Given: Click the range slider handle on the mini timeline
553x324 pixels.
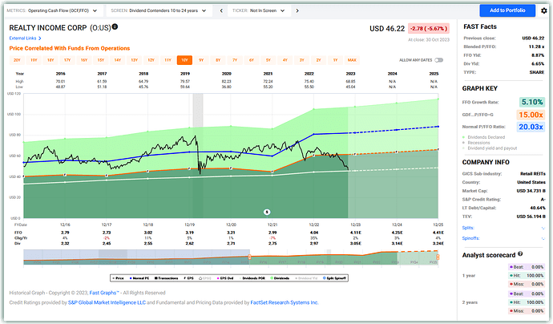Looking at the screenshot, I should (x=250, y=257).
